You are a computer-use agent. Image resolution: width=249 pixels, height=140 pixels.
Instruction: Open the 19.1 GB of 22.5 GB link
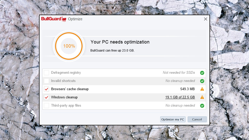point(180,97)
